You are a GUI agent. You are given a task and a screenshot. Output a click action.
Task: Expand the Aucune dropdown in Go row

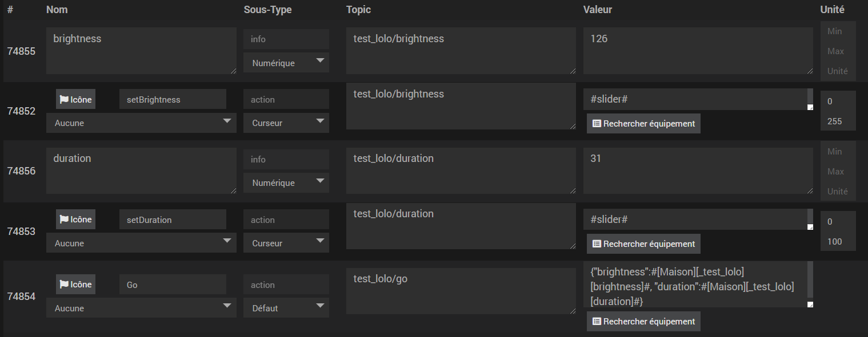(141, 308)
